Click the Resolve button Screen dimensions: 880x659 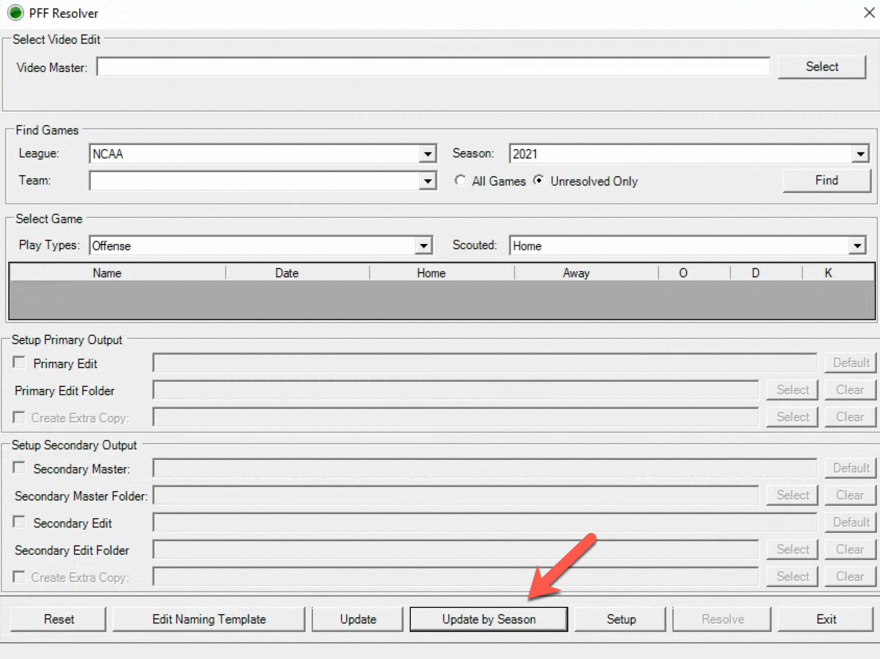[723, 619]
